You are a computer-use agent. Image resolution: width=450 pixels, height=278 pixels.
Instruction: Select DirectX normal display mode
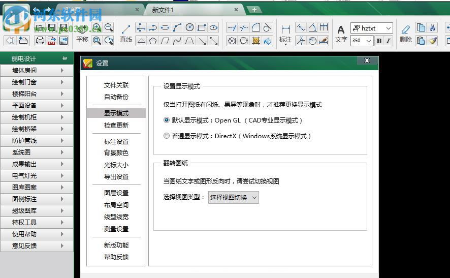click(167, 136)
